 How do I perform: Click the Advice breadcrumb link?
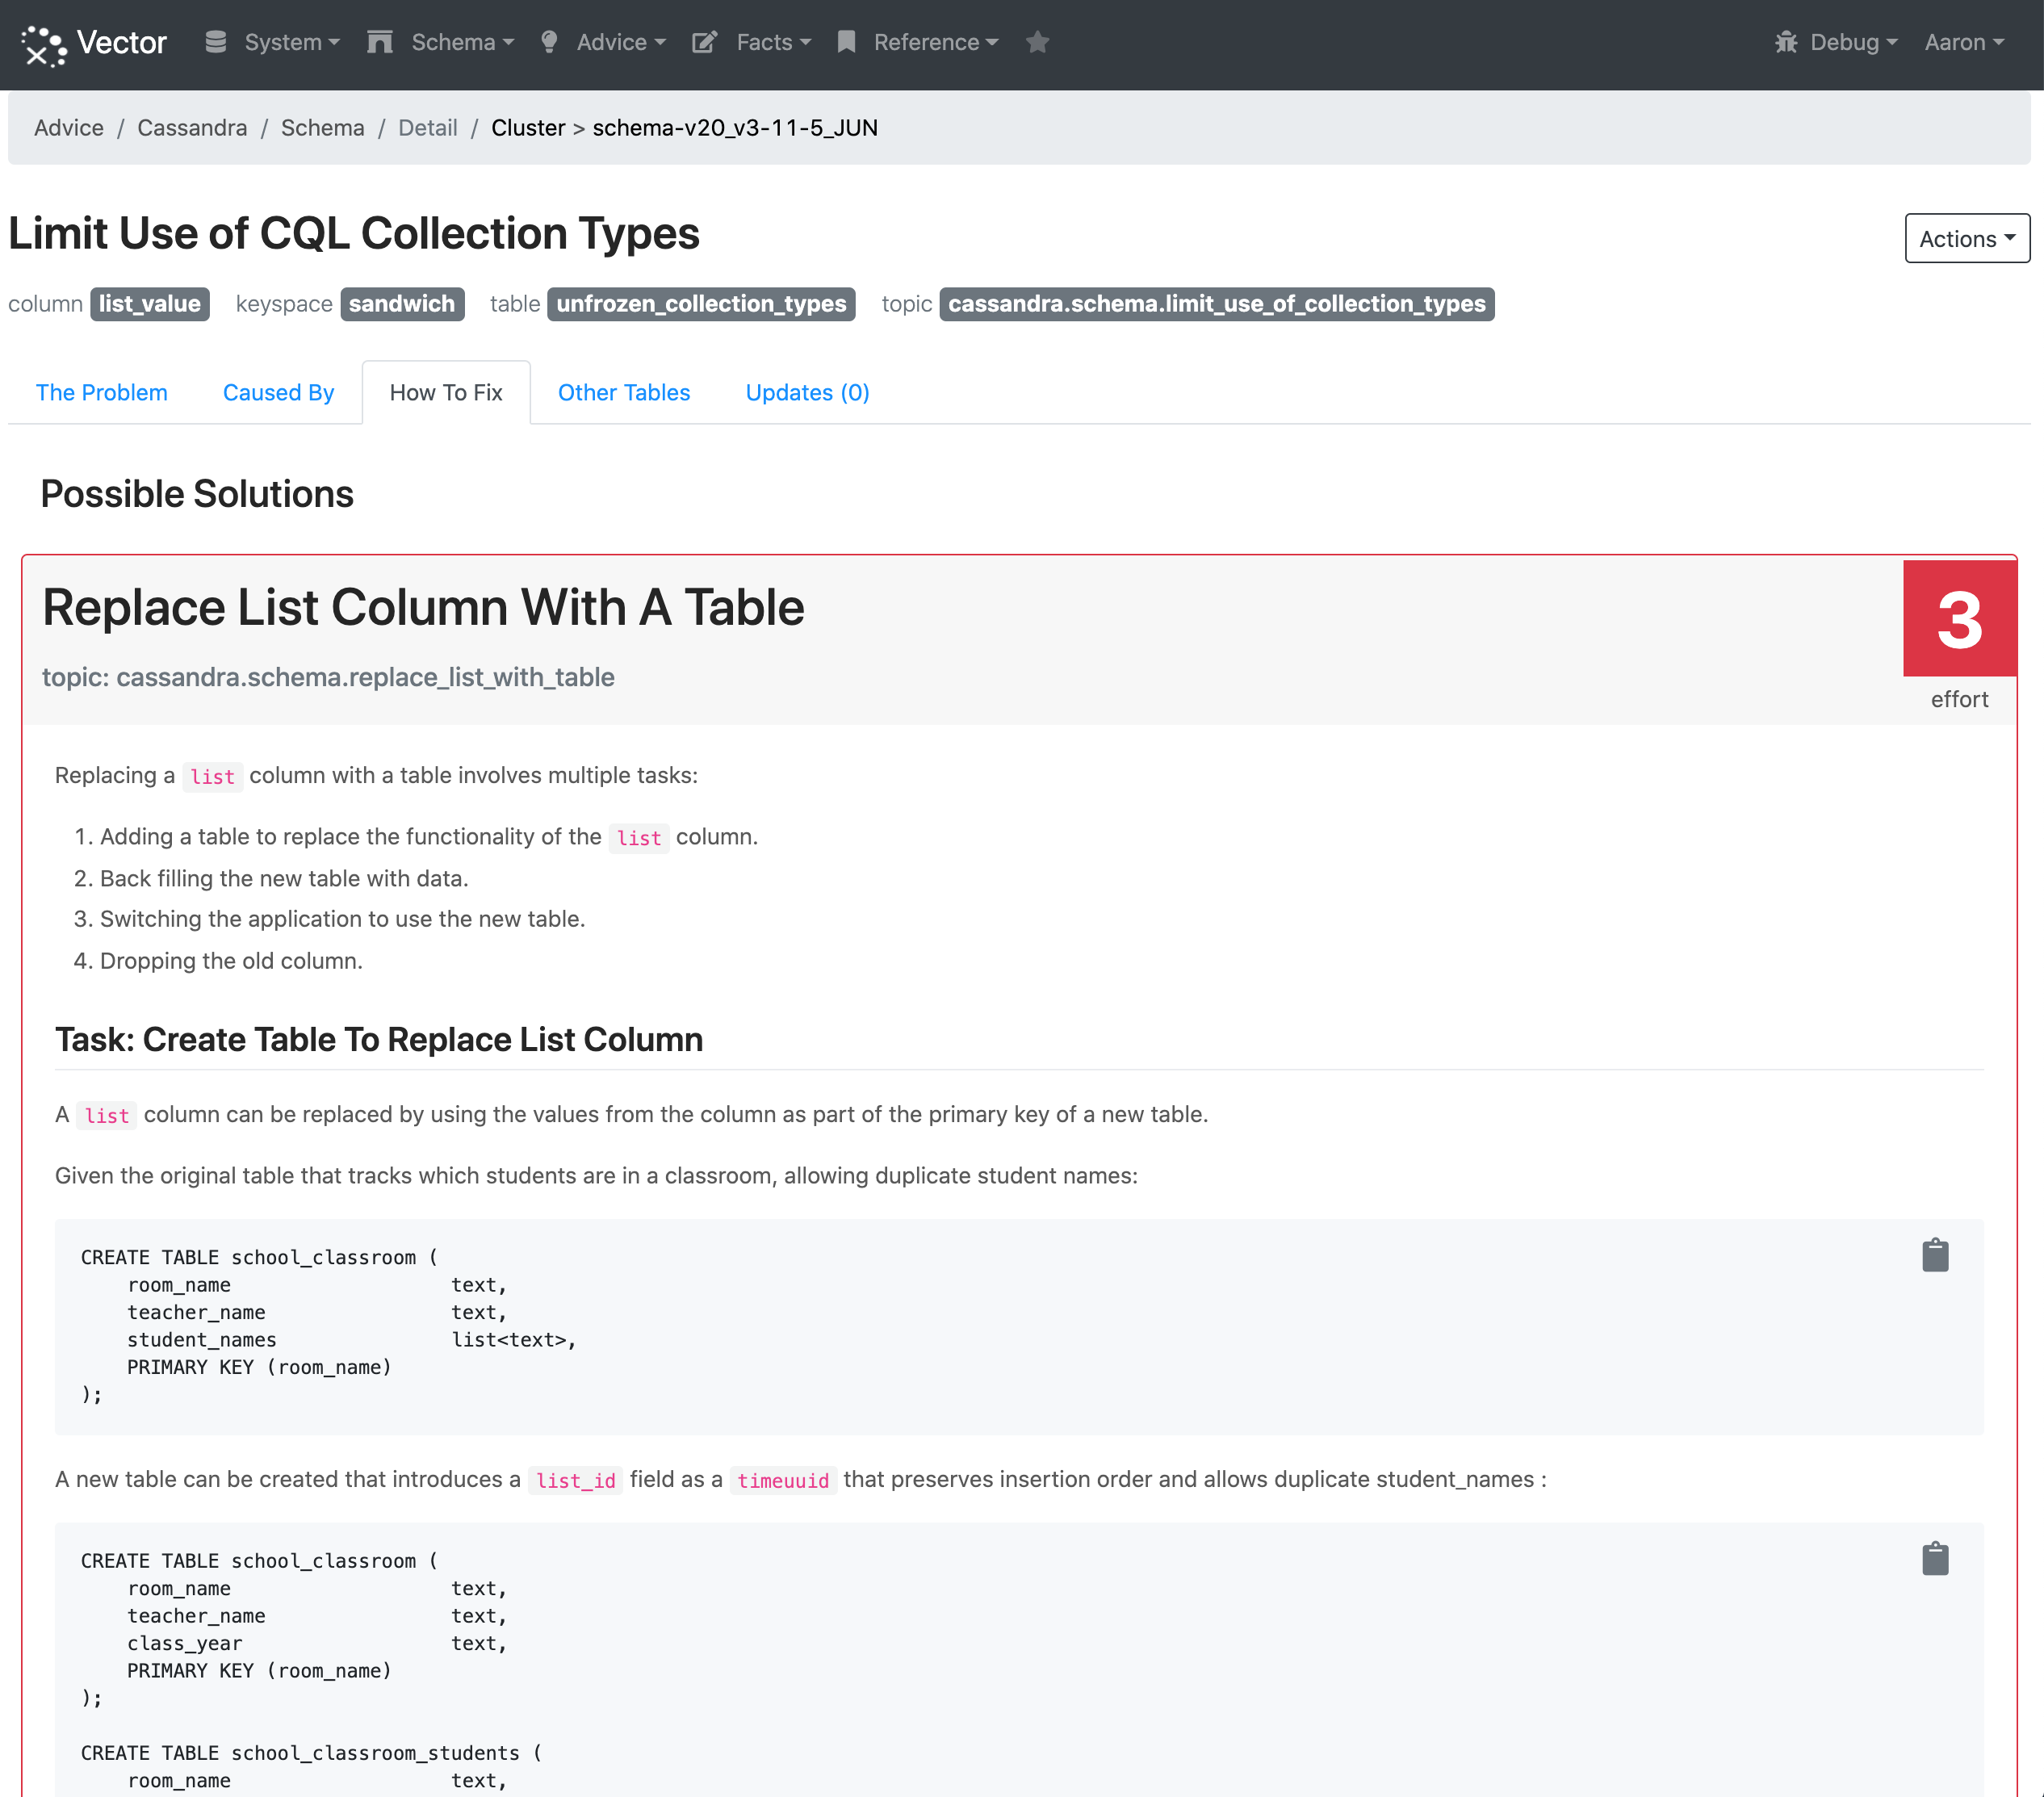[69, 128]
